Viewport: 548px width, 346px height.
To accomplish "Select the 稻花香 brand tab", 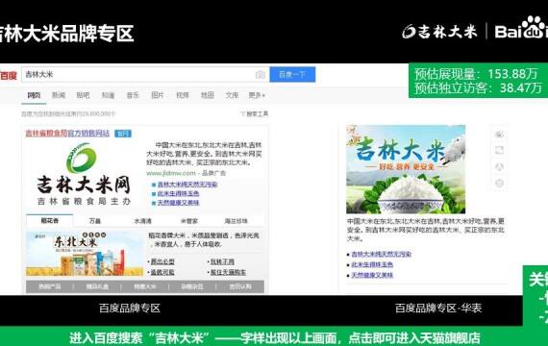I will (50, 220).
